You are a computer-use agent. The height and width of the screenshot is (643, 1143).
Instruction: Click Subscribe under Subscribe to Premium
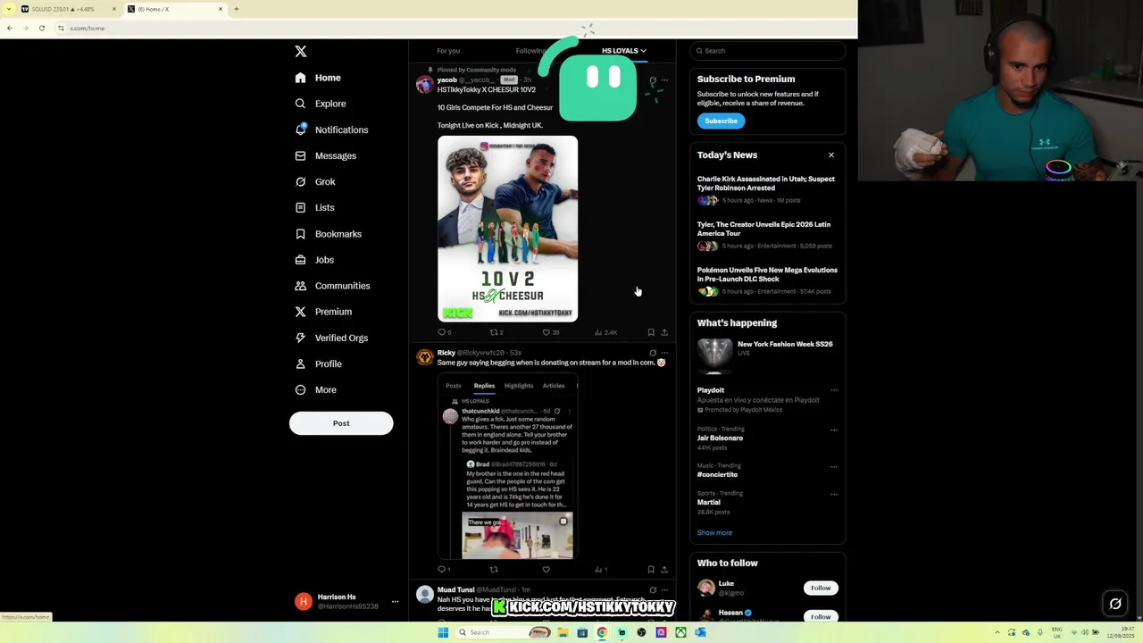click(x=721, y=121)
